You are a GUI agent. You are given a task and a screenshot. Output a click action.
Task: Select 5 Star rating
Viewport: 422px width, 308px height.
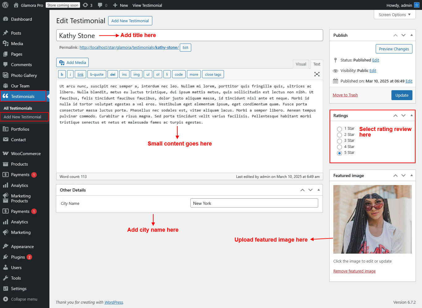339,153
